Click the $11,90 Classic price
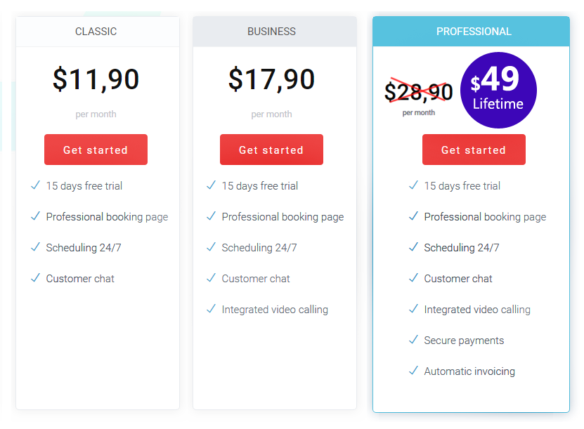The width and height of the screenshot is (584, 429). click(96, 79)
